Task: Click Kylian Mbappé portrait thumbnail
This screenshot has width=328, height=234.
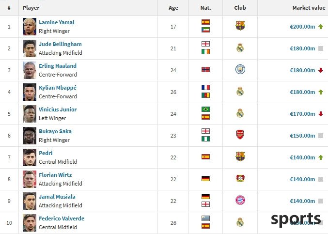Action: [x=30, y=92]
